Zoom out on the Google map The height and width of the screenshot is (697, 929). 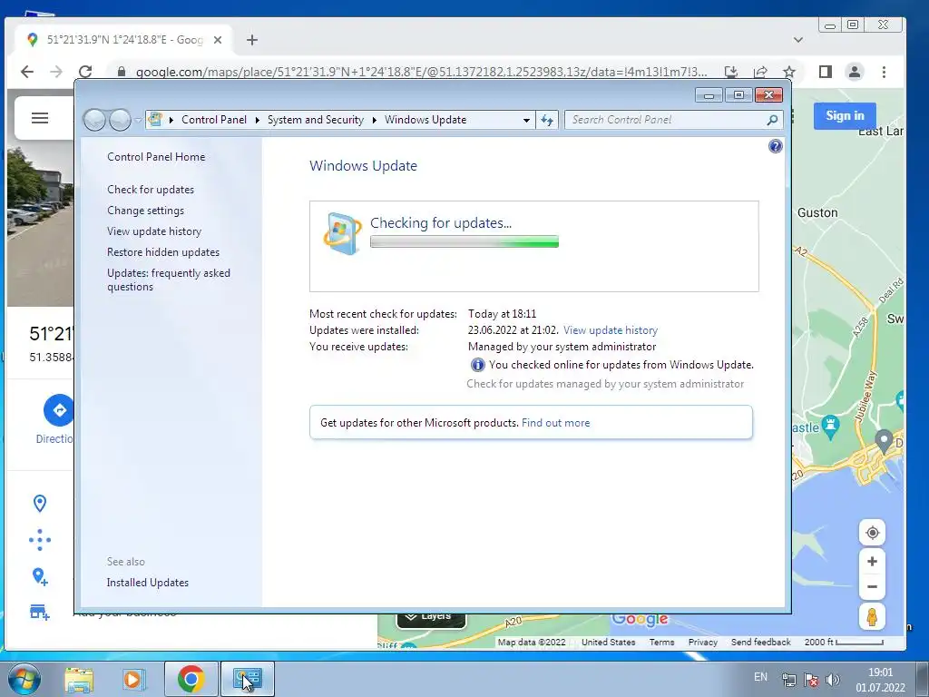pos(872,587)
